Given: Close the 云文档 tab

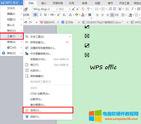Looking at the screenshot, I should [x=79, y=22].
